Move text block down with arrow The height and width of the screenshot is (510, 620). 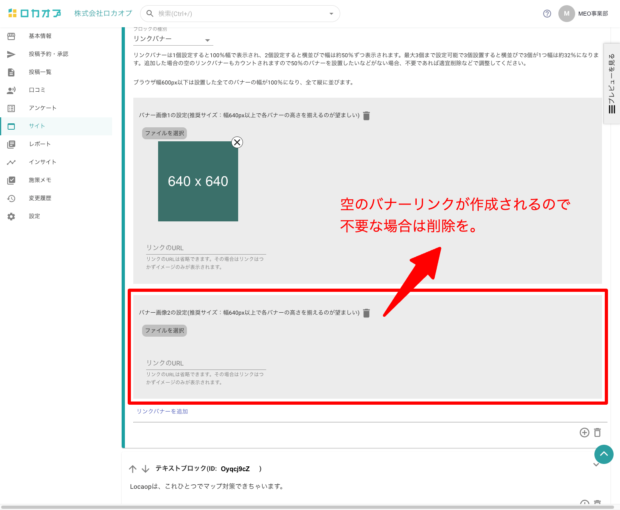point(146,469)
